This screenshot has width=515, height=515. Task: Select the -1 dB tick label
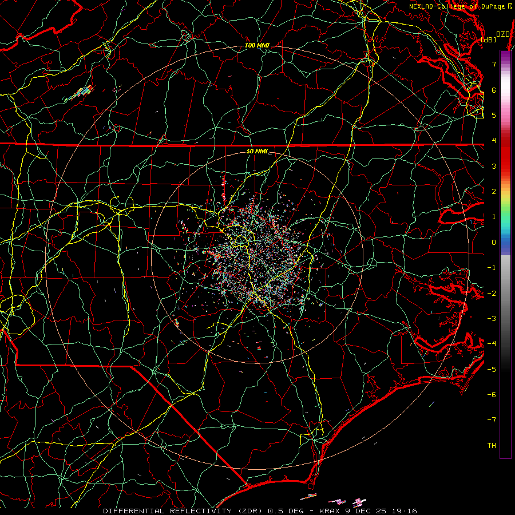click(x=492, y=268)
